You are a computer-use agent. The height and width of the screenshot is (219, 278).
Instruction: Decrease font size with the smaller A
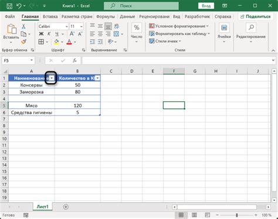pos(80,34)
